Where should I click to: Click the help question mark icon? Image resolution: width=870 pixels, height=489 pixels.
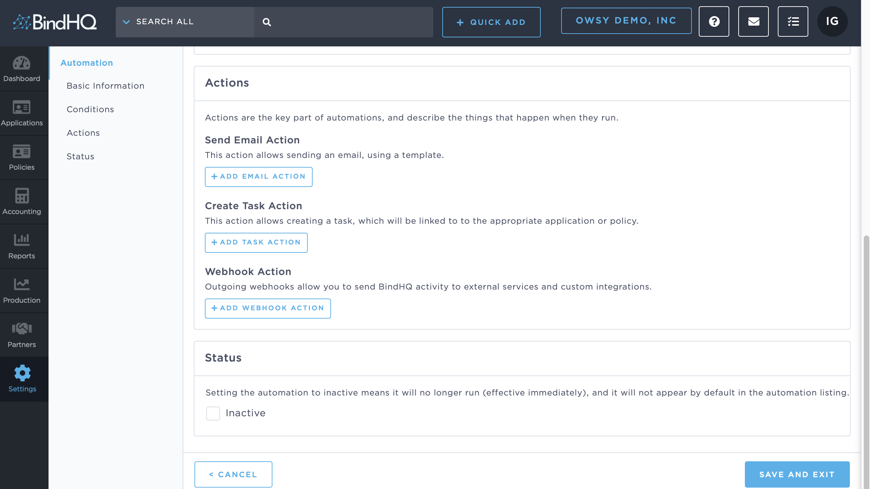714,22
